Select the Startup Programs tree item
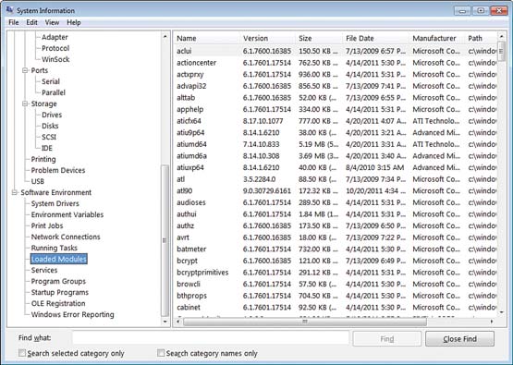513x365 pixels. (59, 292)
